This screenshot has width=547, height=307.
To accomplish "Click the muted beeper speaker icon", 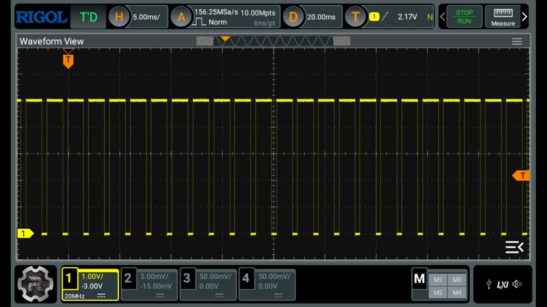I will click(x=518, y=284).
